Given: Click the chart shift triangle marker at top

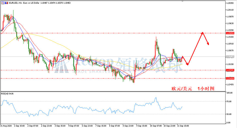Looking at the screenshot, I should click(183, 1).
